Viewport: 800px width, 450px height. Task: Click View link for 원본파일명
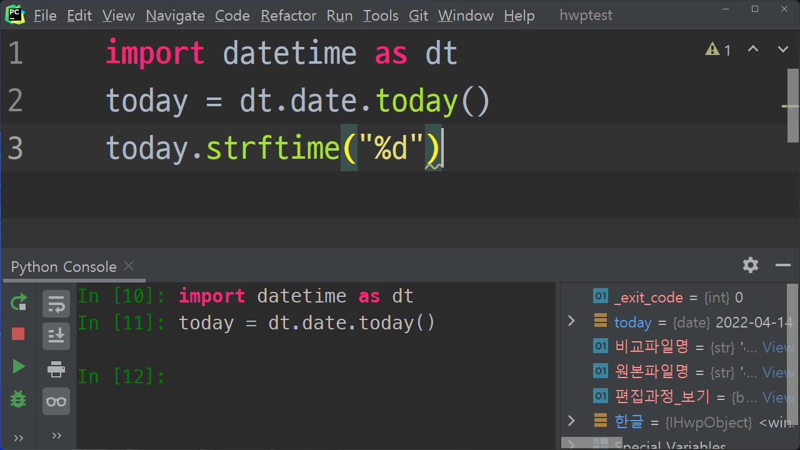coord(778,372)
